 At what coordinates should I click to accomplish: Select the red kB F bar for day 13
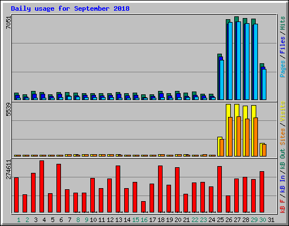[x=118, y=189]
